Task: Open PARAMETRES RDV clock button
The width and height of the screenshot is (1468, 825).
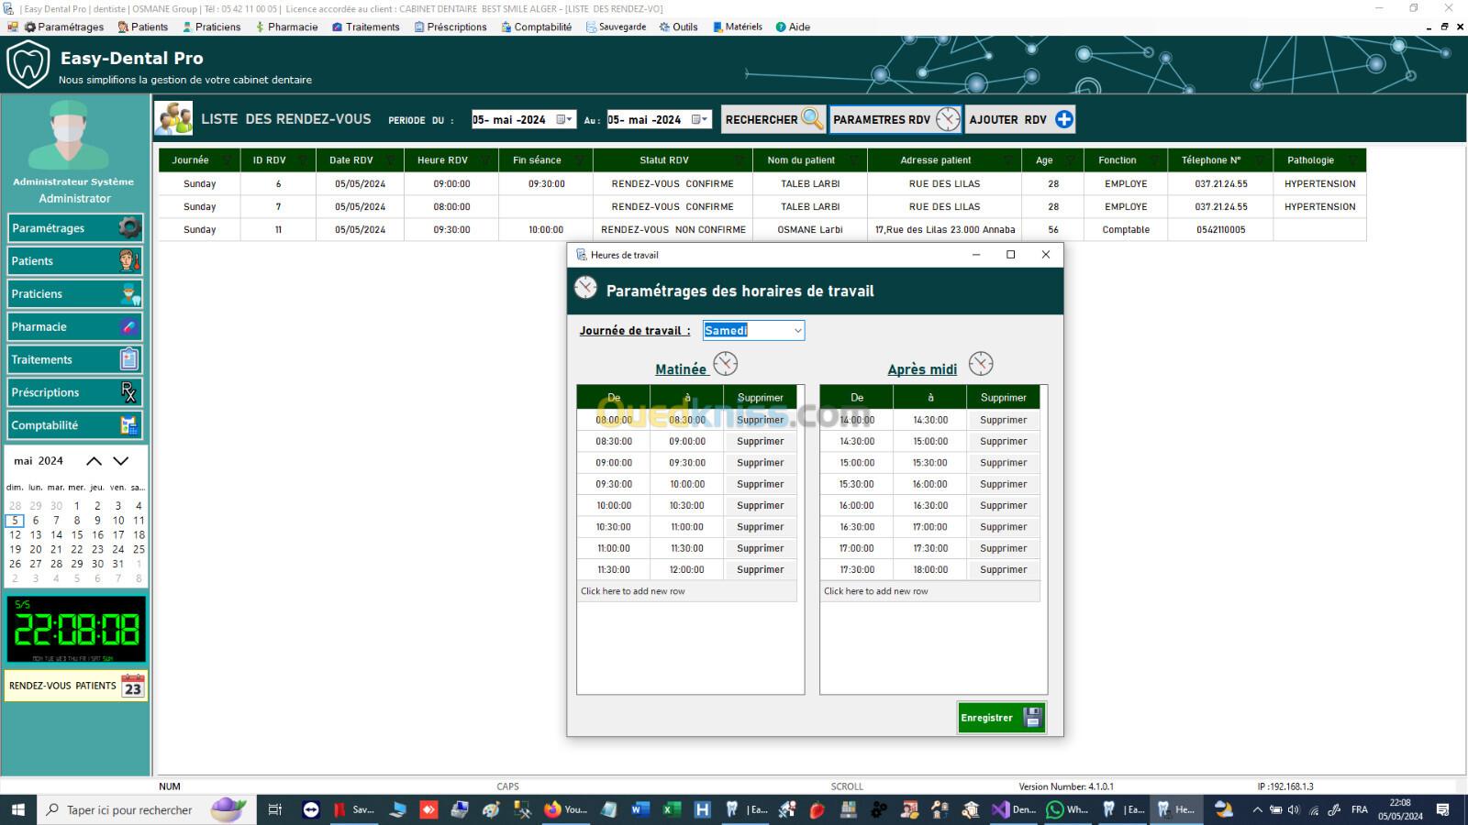Action: tap(895, 119)
